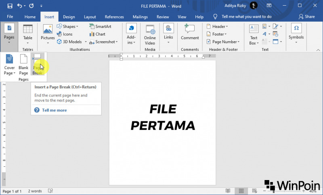The image size is (323, 195).
Task: Collapse the ribbon with the chevron
Action: pyautogui.click(x=318, y=50)
